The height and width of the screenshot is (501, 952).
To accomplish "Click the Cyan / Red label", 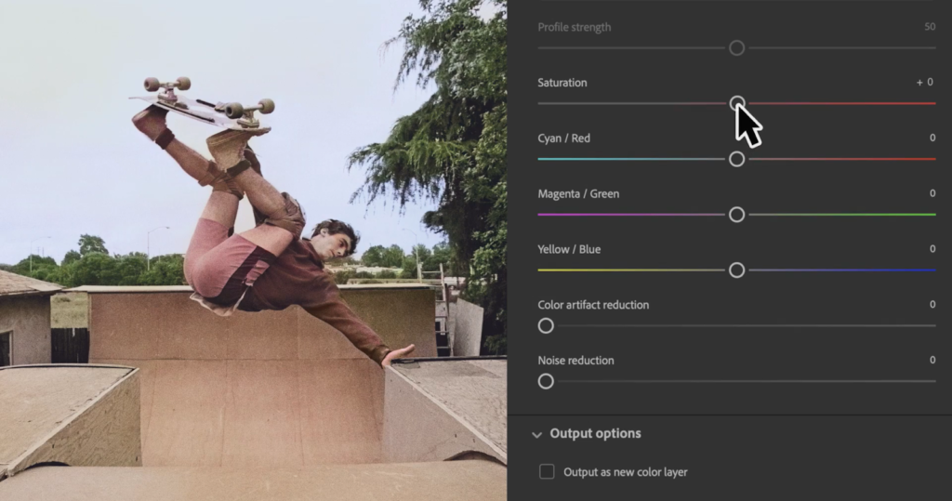I will tap(564, 138).
